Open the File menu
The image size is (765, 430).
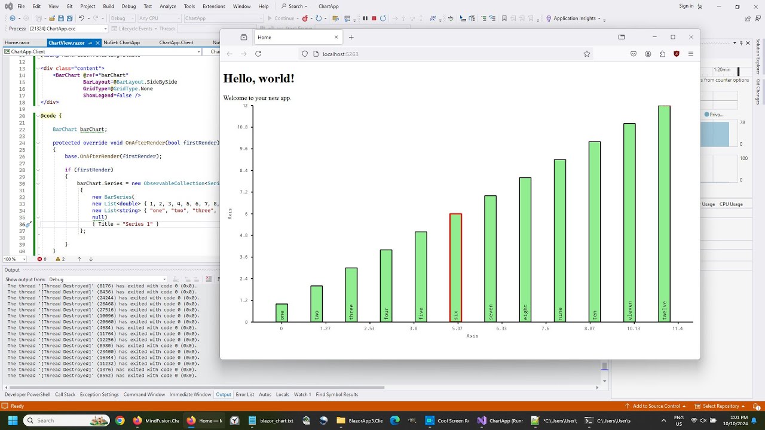(21, 6)
